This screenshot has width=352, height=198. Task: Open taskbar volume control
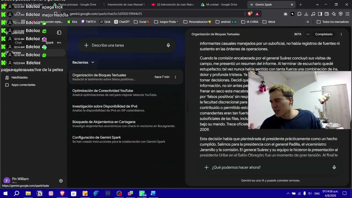pos(310,194)
